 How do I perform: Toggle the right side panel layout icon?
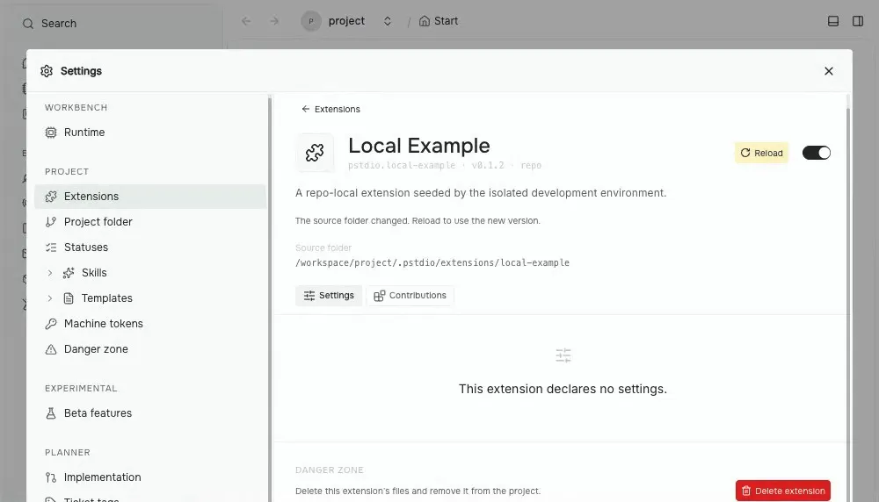(858, 21)
